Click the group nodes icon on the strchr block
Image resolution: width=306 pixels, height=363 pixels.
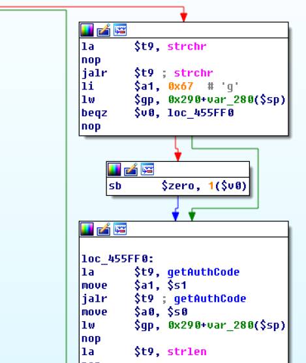click(120, 30)
